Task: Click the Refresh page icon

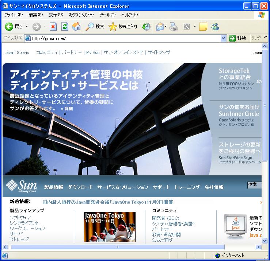Action: (x=65, y=27)
